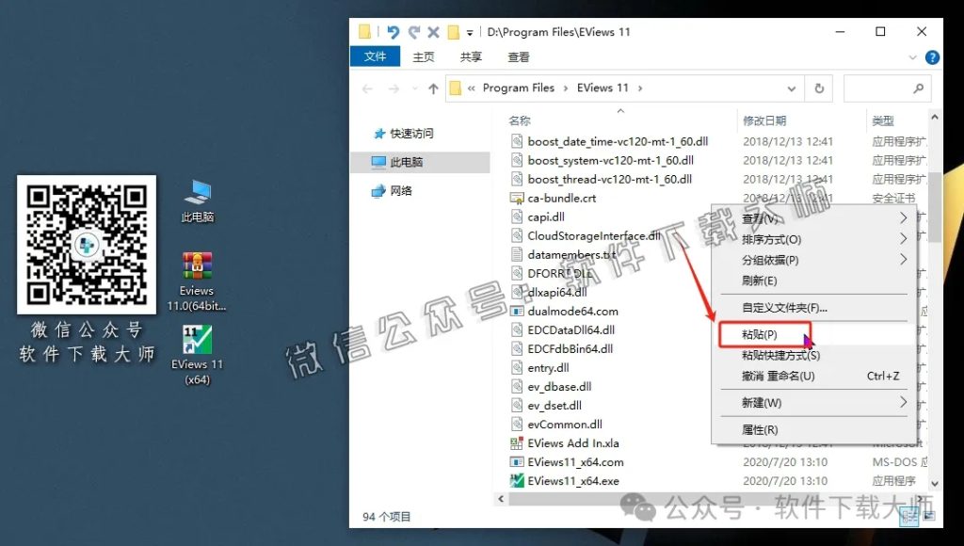Click the blue Help button at top right
Screen dimensions: 964x546
click(x=931, y=56)
